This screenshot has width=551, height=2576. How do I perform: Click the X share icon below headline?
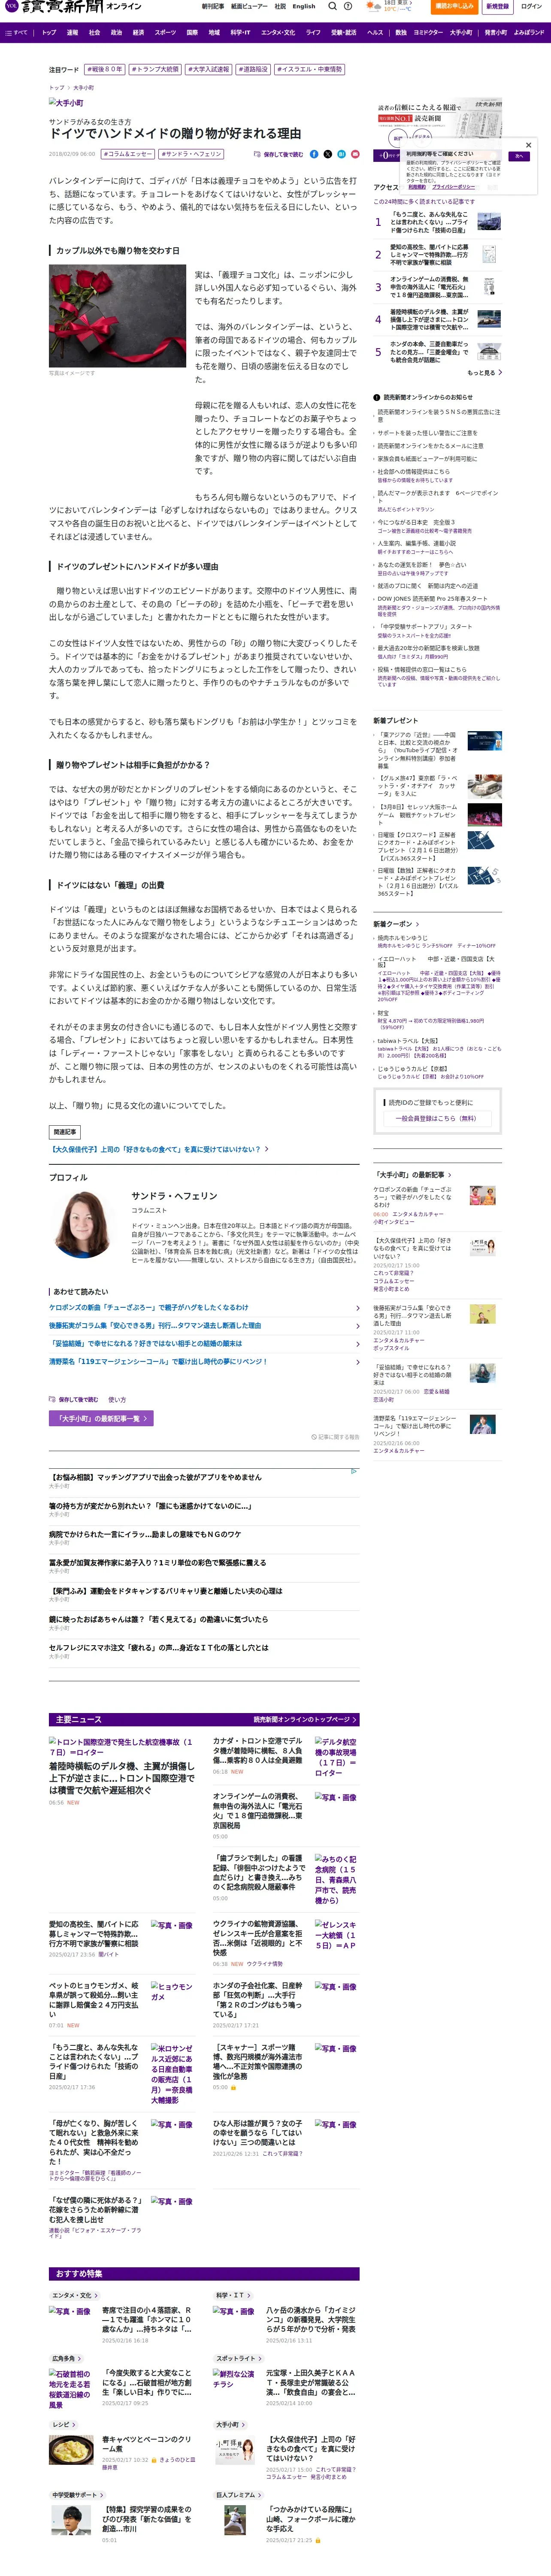click(x=327, y=154)
